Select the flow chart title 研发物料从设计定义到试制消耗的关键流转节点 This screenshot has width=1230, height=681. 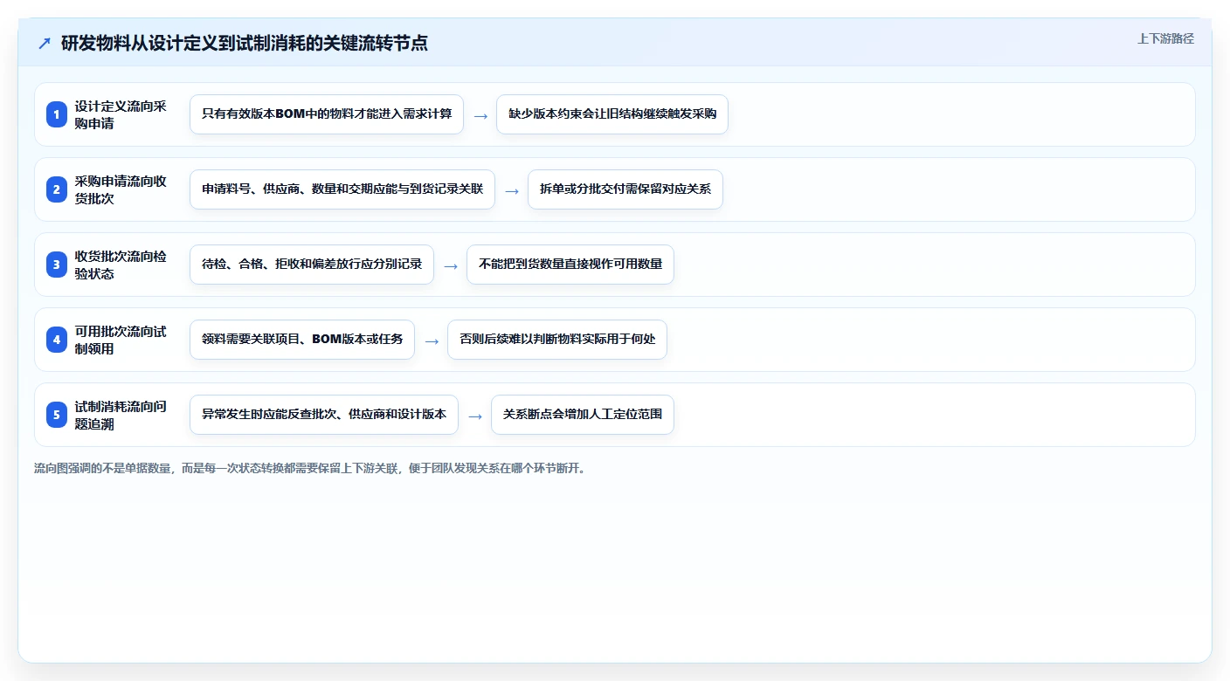[x=245, y=43]
